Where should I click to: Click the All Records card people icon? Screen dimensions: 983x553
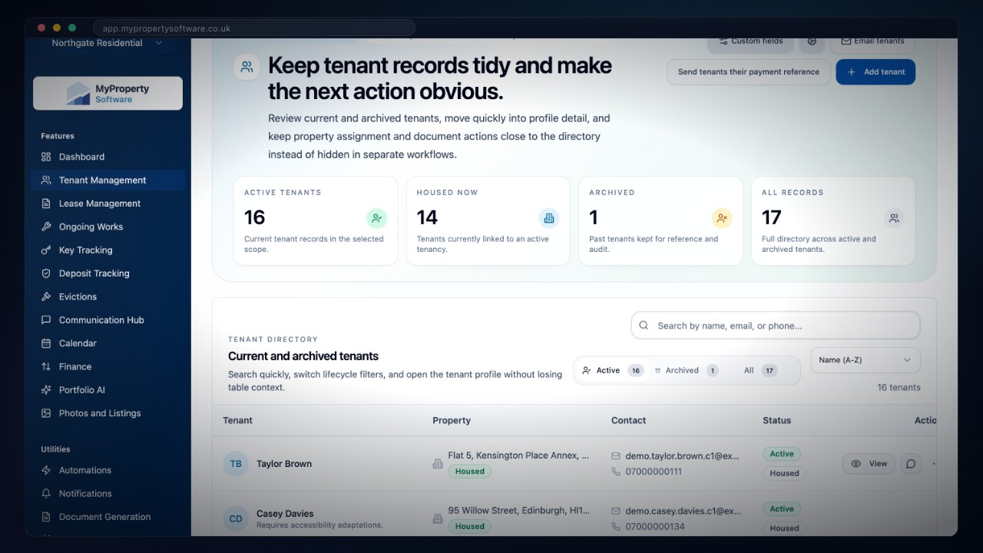[x=894, y=218]
